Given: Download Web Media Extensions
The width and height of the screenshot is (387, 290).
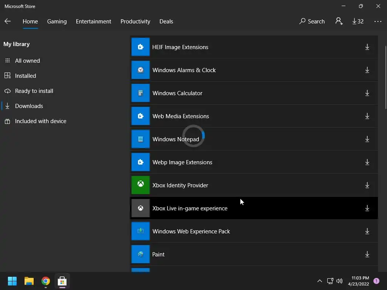Looking at the screenshot, I should point(367,116).
